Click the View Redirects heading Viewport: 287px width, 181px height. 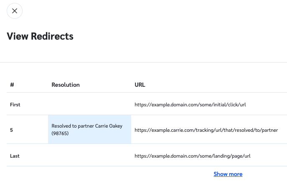click(x=40, y=36)
